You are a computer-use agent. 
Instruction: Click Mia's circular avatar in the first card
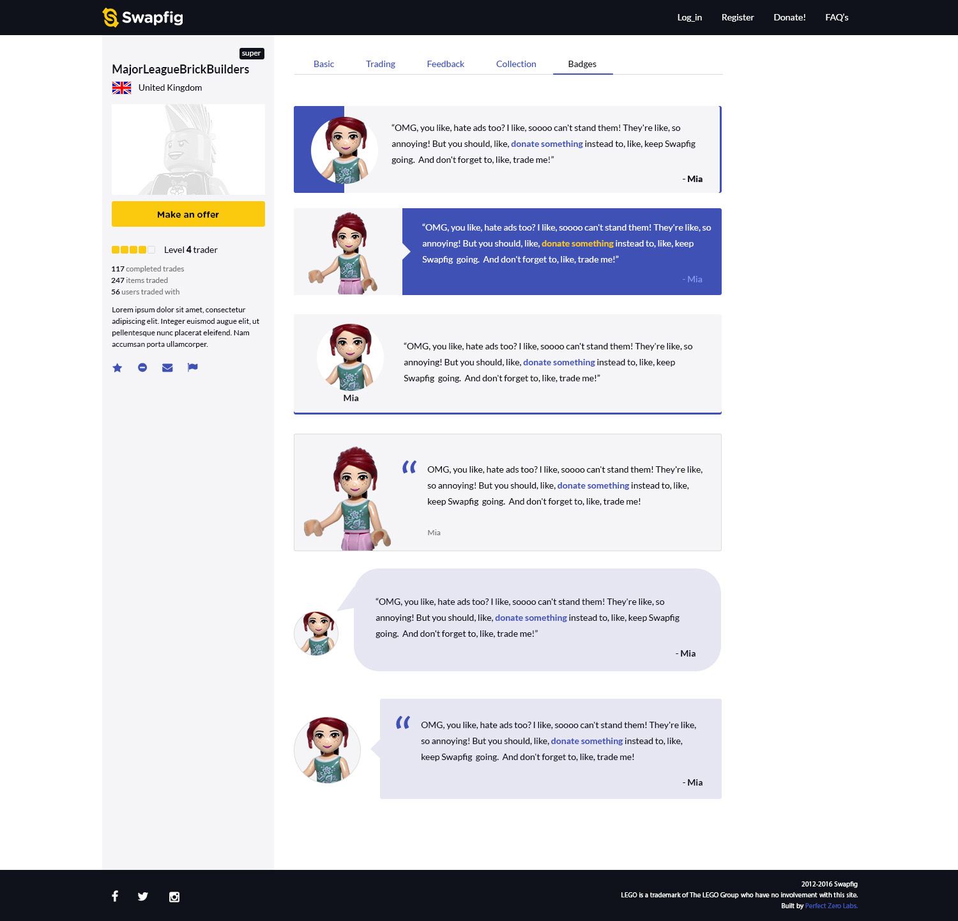pos(344,150)
